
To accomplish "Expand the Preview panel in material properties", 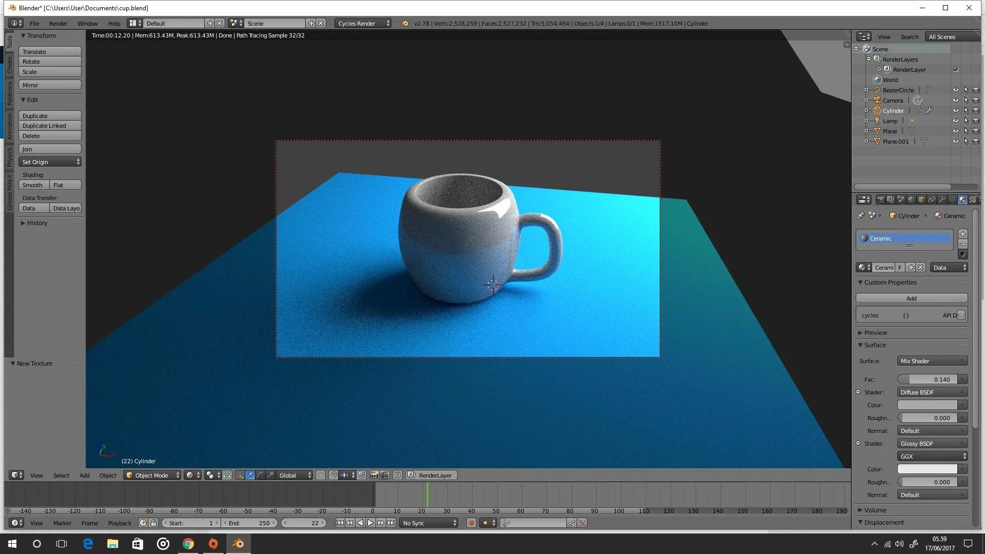I will [875, 333].
